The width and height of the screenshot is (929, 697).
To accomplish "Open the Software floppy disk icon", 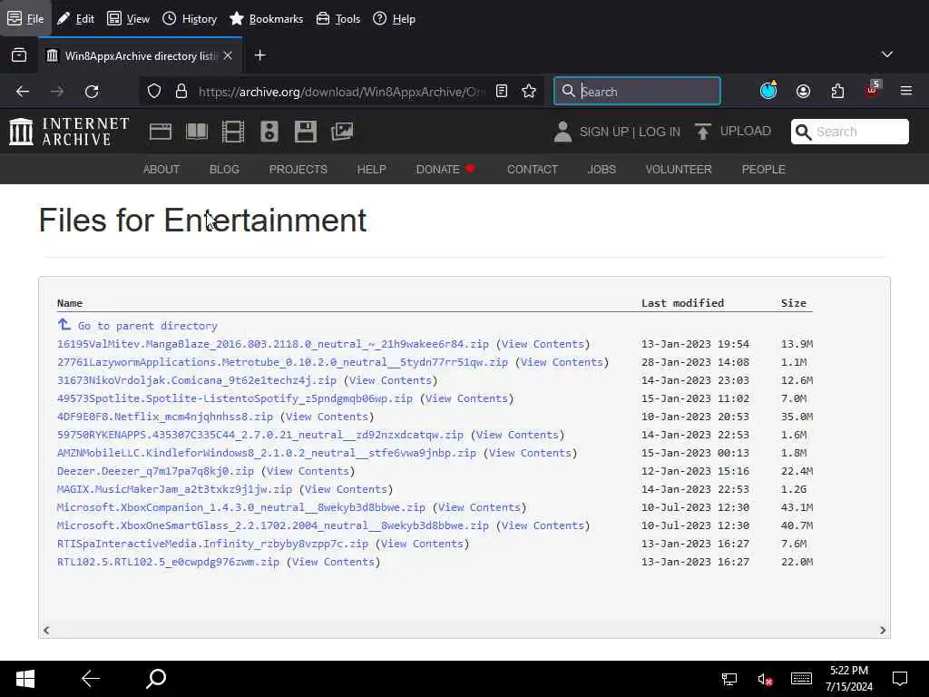I will click(x=306, y=132).
